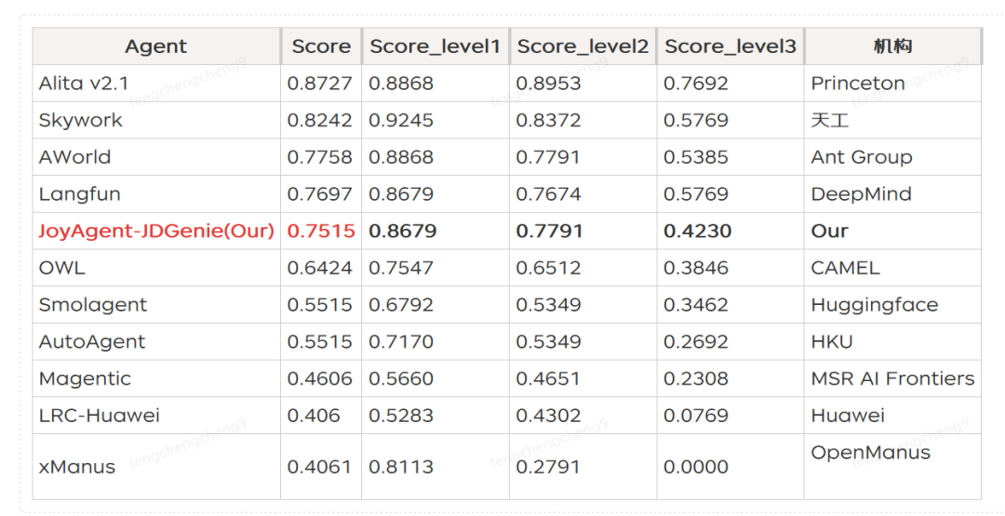The height and width of the screenshot is (516, 1005).
Task: Click level1 score 0.5283
Action: click(400, 417)
